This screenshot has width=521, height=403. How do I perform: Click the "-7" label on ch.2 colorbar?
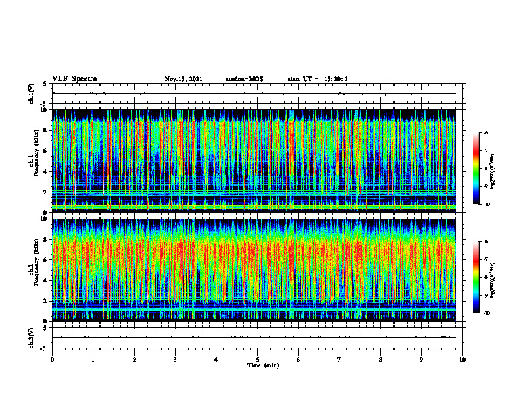pos(485,259)
